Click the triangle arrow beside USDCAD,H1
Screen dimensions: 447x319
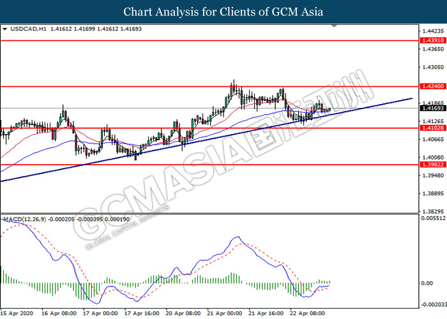5,29
